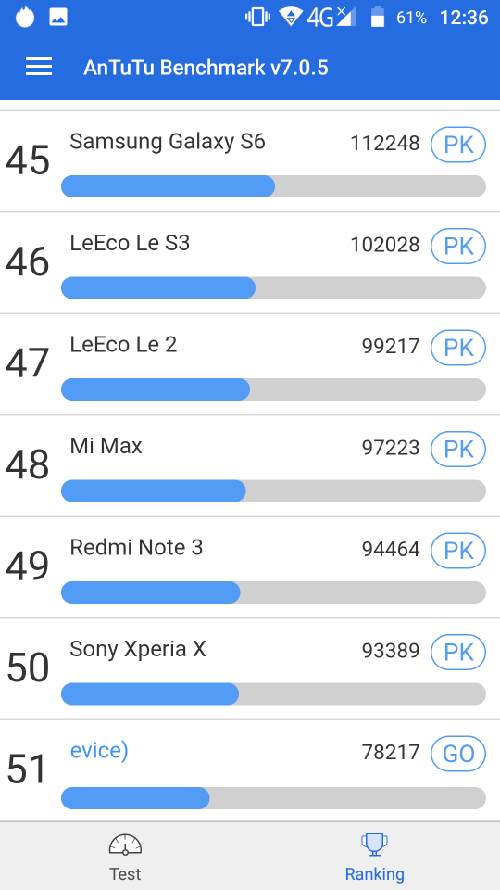
Task: Tap the vibrate mode status icon
Action: point(258,18)
